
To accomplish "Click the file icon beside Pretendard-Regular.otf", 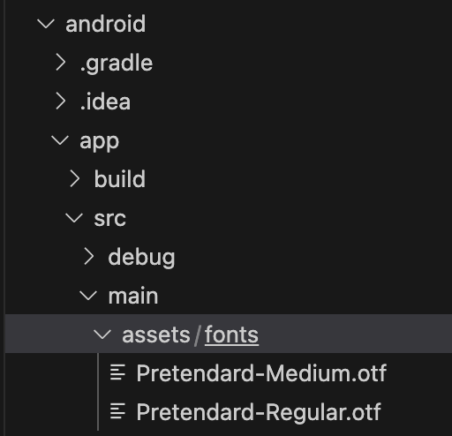I will coord(117,411).
